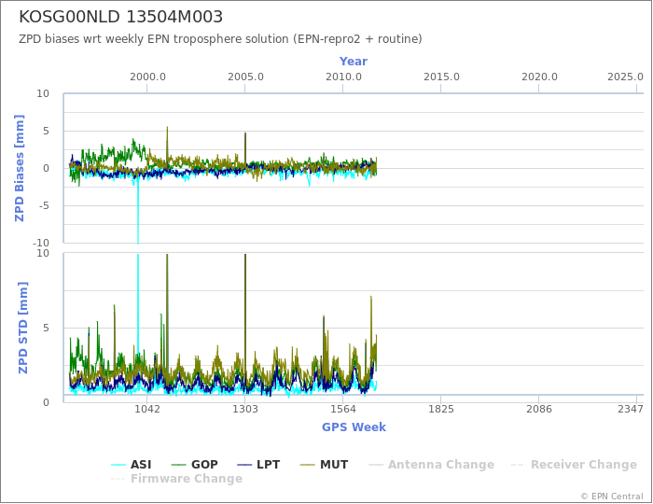Screen dimensions: 653x504
Task: Click the ZPD Biases [mm] axis label
Action: point(20,168)
